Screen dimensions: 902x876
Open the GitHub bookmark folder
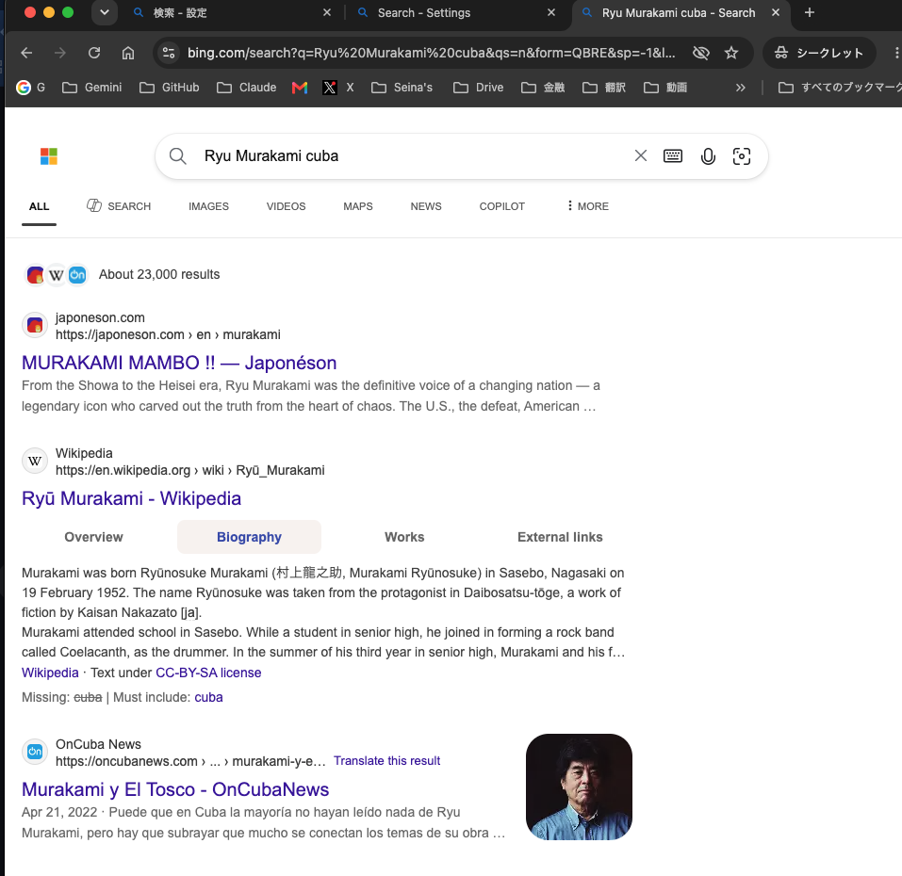170,88
